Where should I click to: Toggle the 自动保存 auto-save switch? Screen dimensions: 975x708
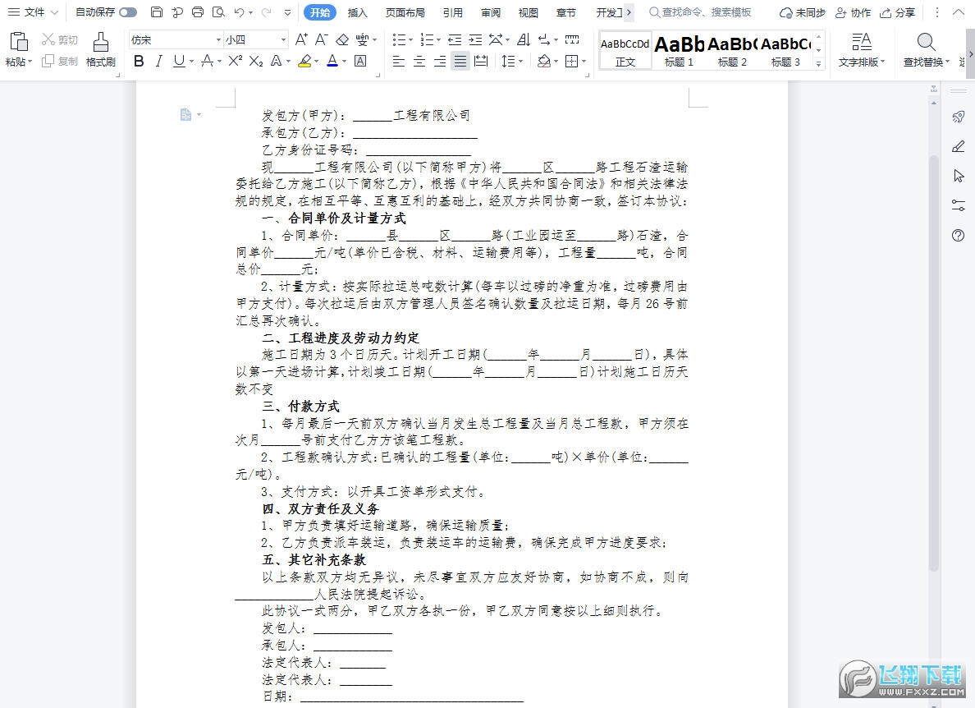[x=127, y=12]
